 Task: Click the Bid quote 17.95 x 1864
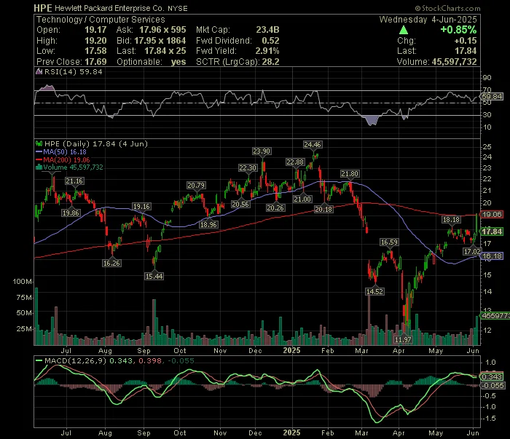(x=160, y=41)
